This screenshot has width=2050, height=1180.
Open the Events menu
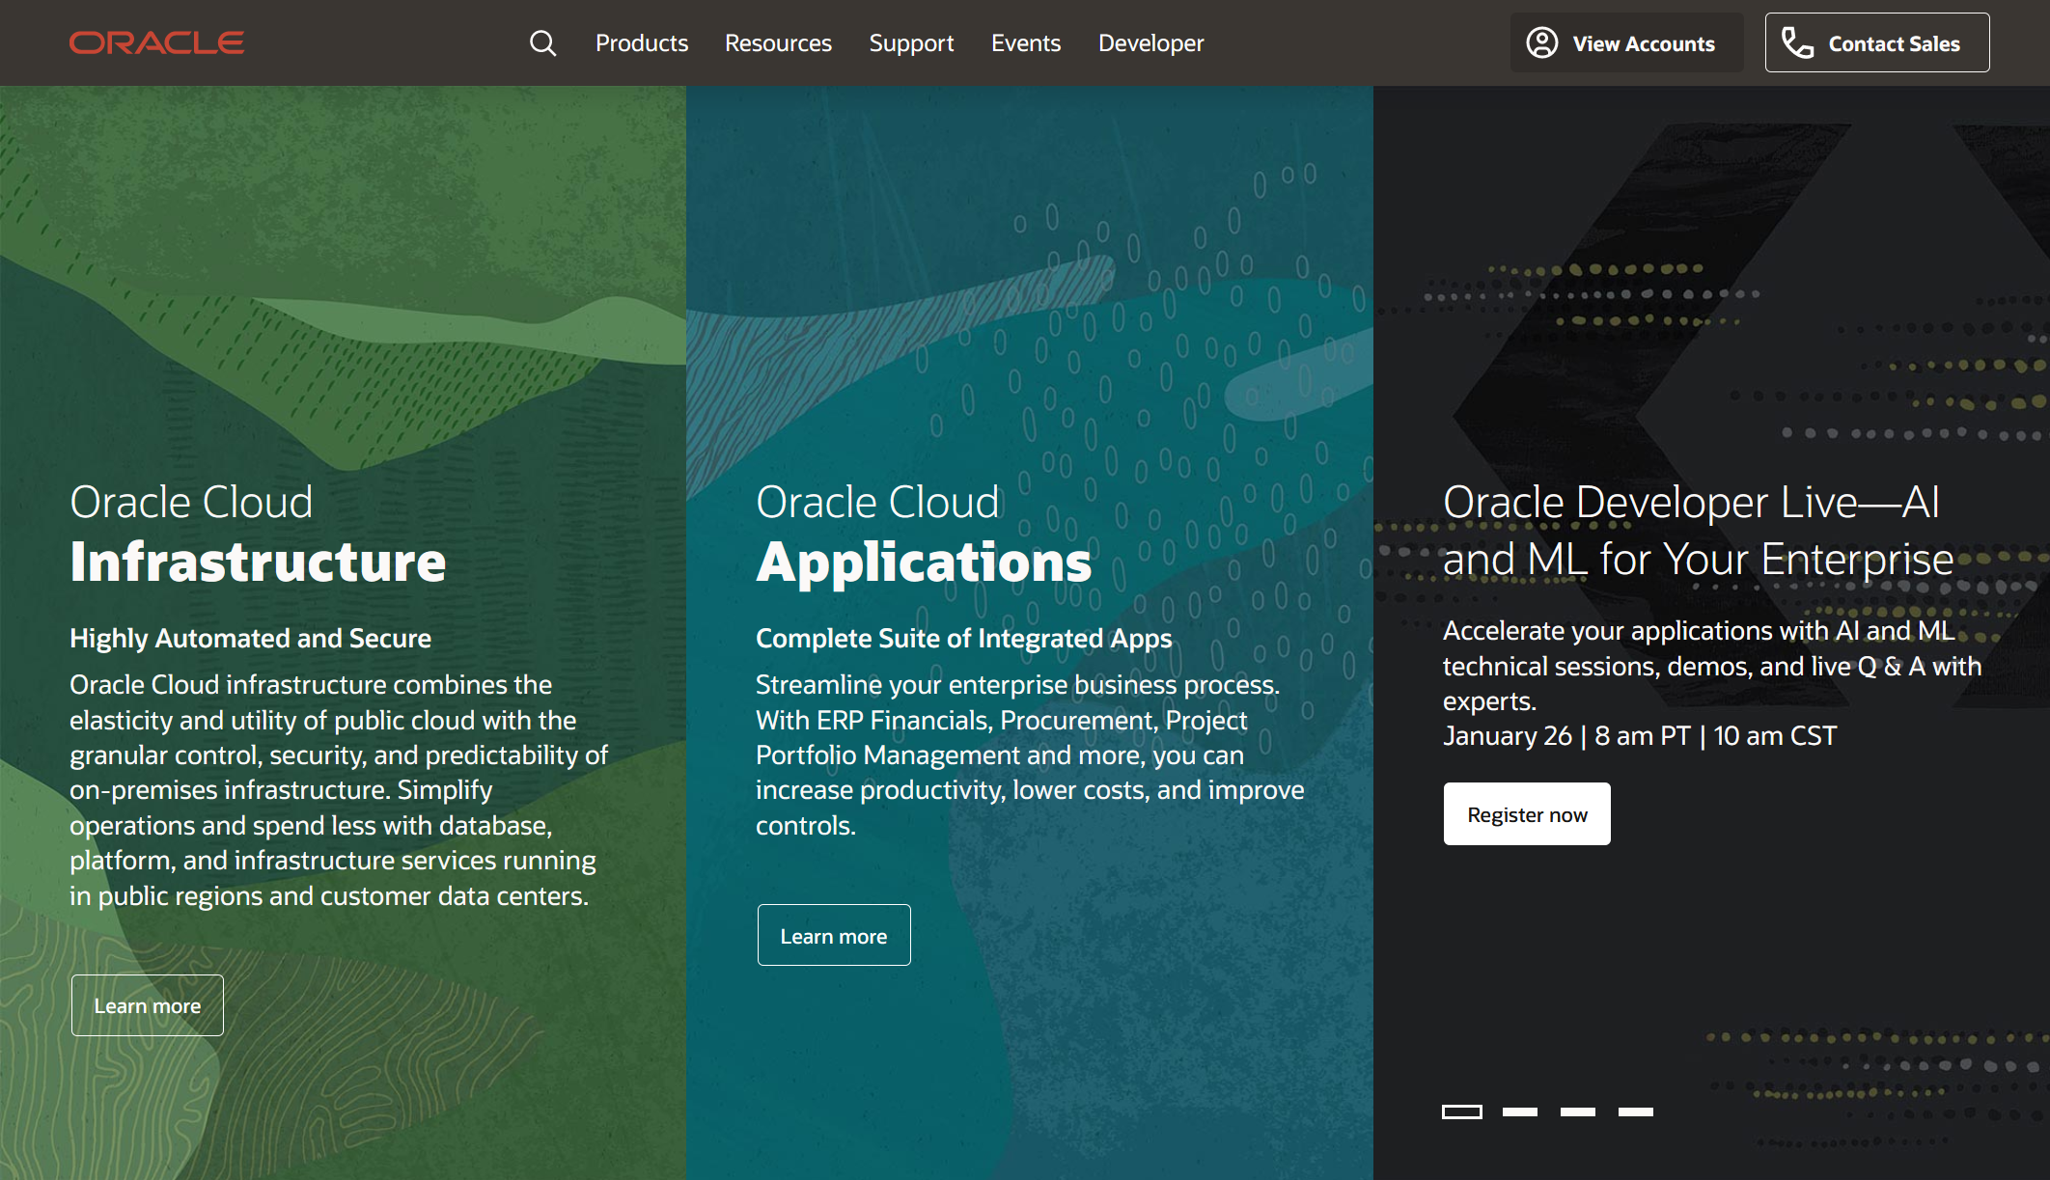(1025, 43)
